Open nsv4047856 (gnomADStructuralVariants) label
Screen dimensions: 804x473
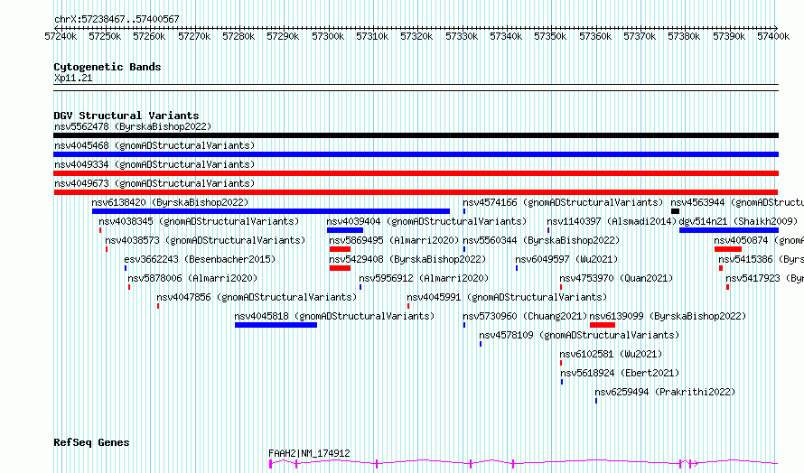257,297
